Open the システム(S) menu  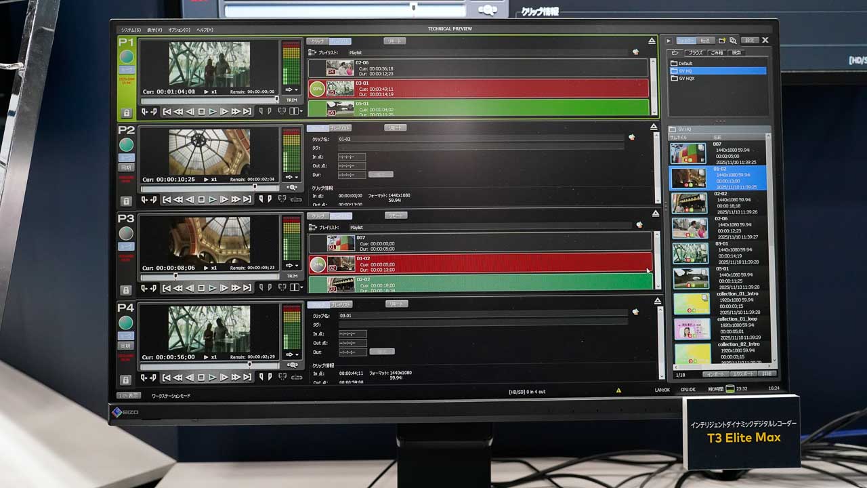pyautogui.click(x=131, y=30)
